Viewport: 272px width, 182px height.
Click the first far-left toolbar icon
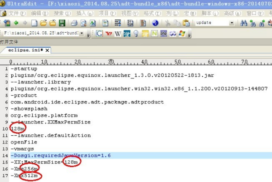pyautogui.click(x=7, y=23)
